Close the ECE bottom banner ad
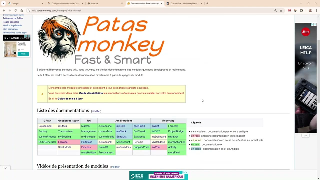 click(186, 172)
